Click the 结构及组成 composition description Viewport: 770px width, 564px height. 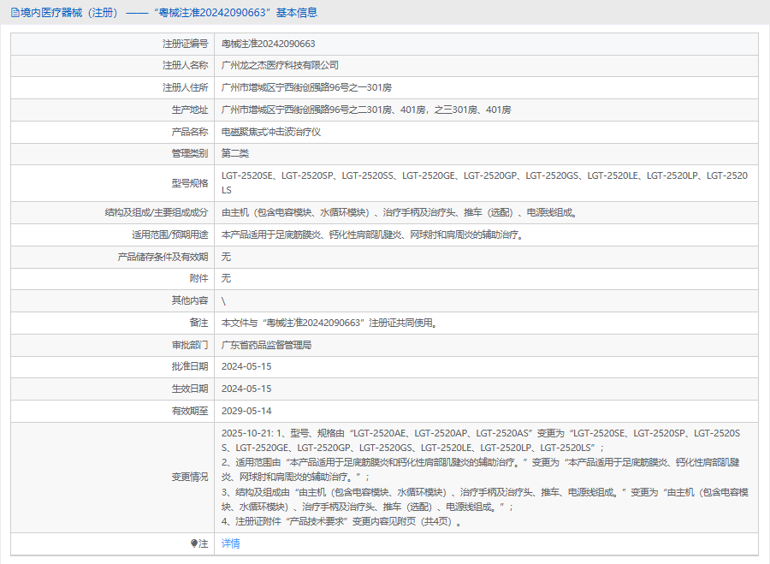coord(400,212)
